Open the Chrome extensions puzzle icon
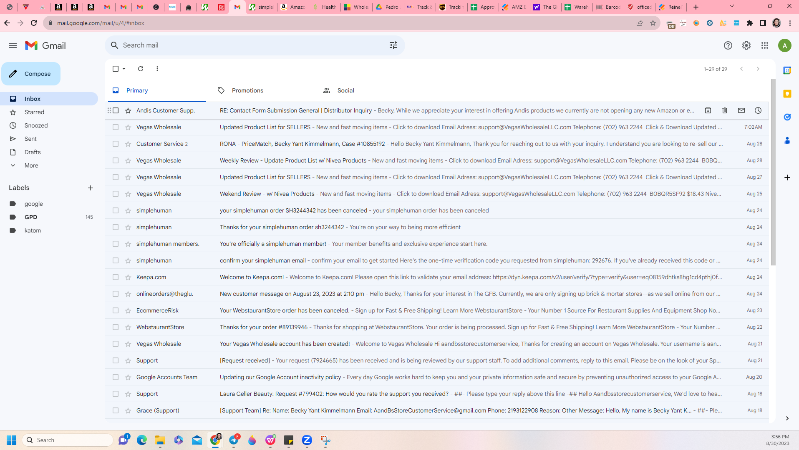799x450 pixels. (750, 23)
